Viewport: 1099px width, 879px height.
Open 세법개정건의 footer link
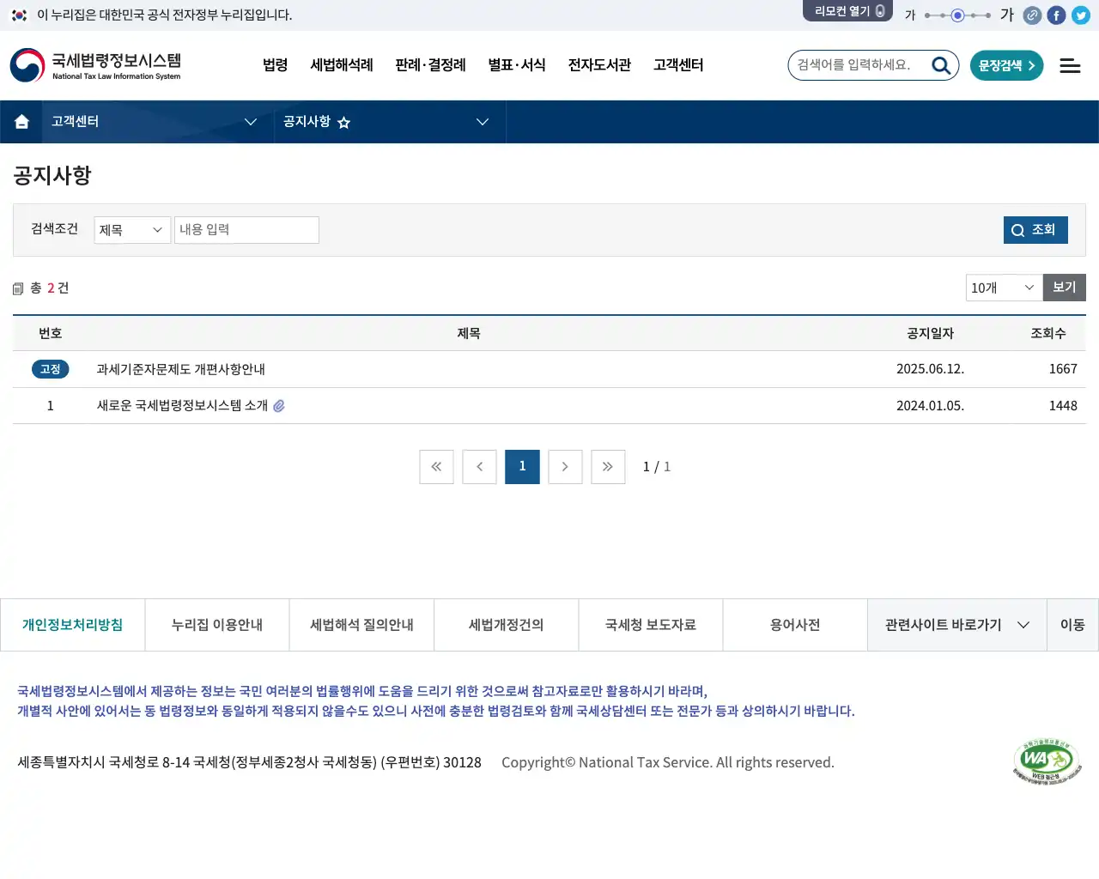507,625
